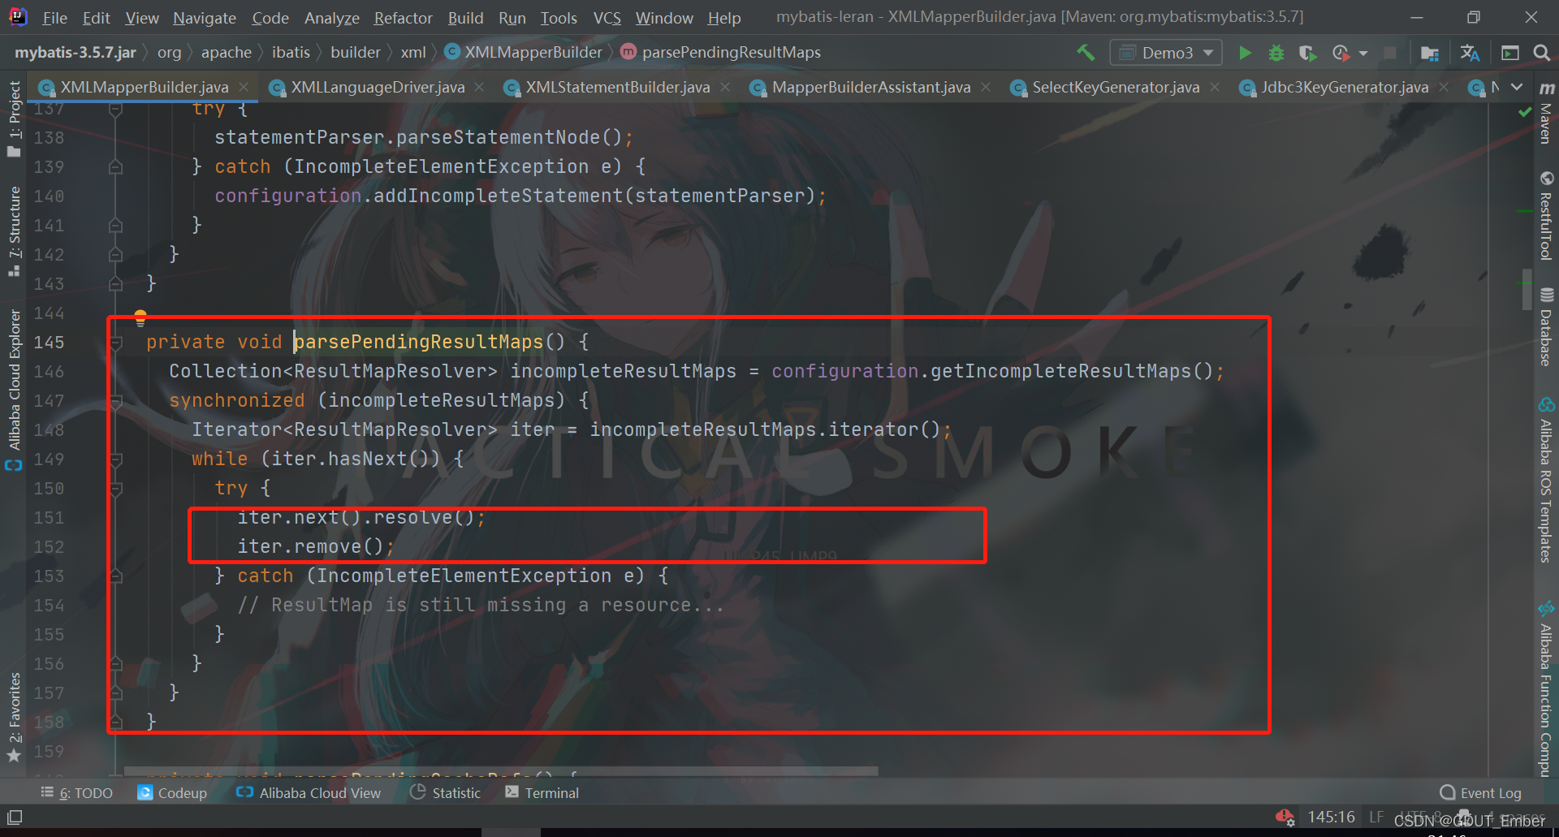Click the 145:16 cursor position indicator
The image size is (1559, 837).
(1331, 817)
